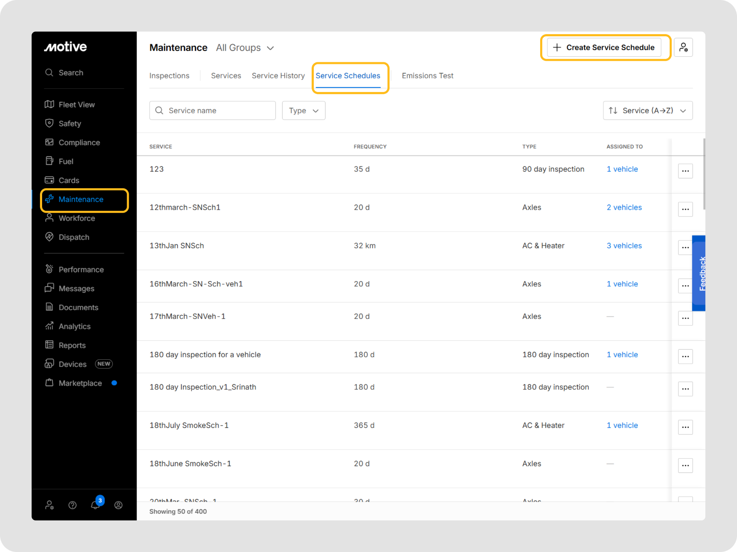Open 2 vehicles link for 12thmarch-SNSch1
This screenshot has height=552, width=737.
click(624, 207)
